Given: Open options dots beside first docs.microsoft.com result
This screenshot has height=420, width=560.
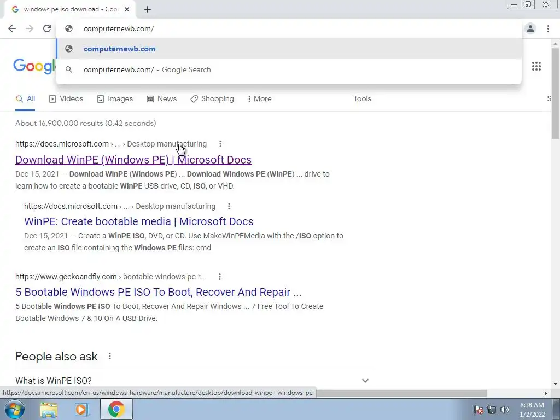Looking at the screenshot, I should tap(220, 144).
